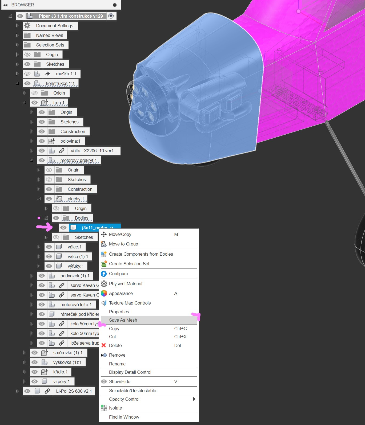
Task: Choose Save As Mesh from context menu
Action: pos(123,320)
